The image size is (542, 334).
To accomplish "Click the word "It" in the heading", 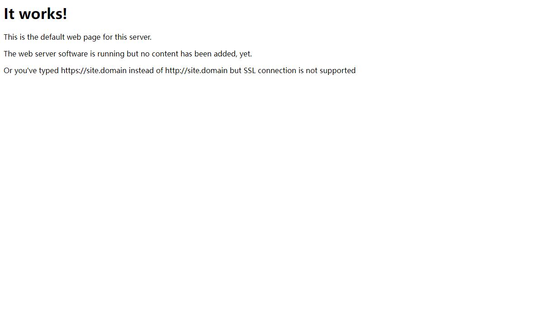I will coord(9,14).
